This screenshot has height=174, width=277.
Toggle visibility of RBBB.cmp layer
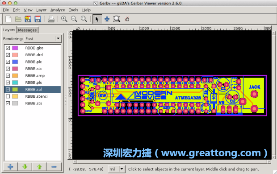[8, 75]
